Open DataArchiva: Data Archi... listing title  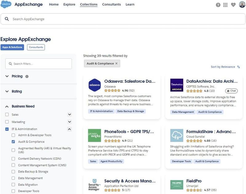coord(212,81)
